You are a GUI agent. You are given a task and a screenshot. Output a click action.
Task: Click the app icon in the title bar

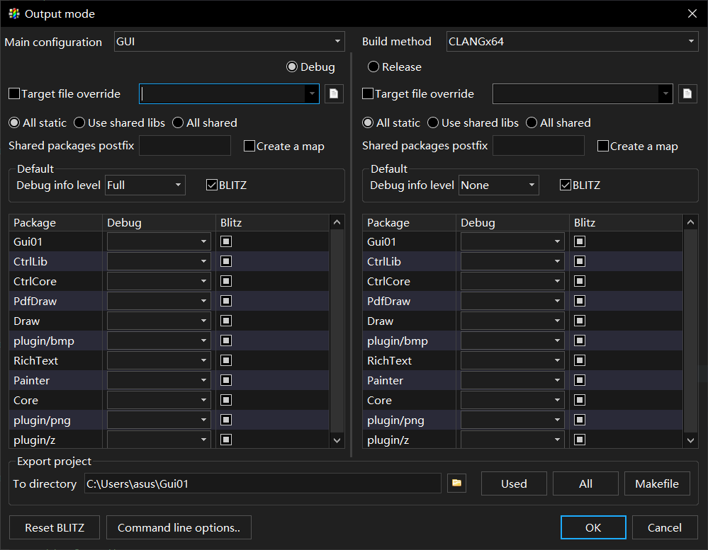(x=14, y=13)
